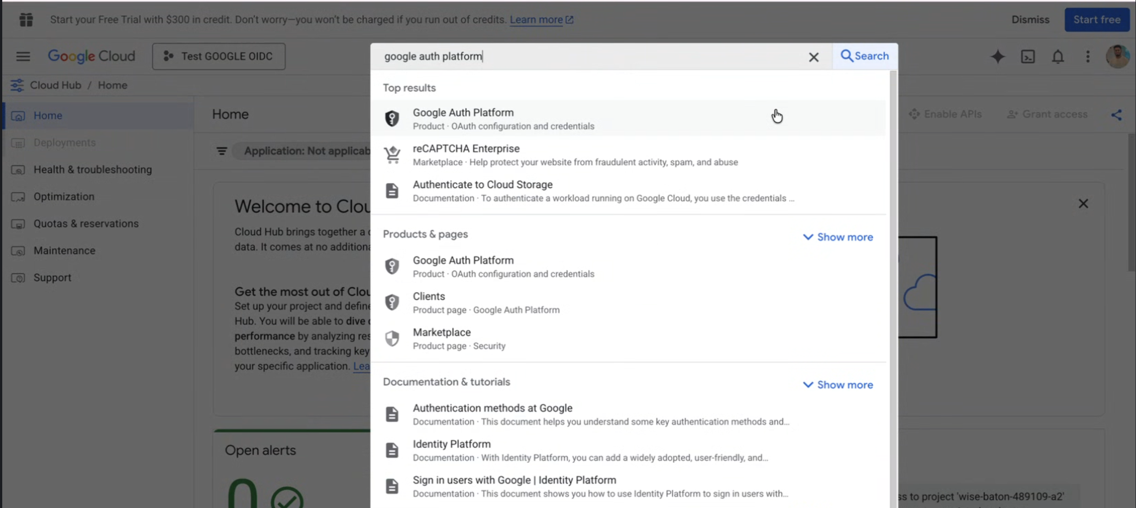Screen dimensions: 1136x508
Task: Select Maintenance in the sidebar
Action: point(64,250)
